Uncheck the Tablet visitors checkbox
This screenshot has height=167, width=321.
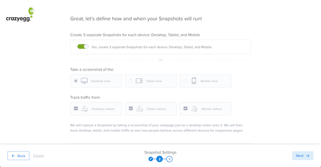(x=131, y=108)
